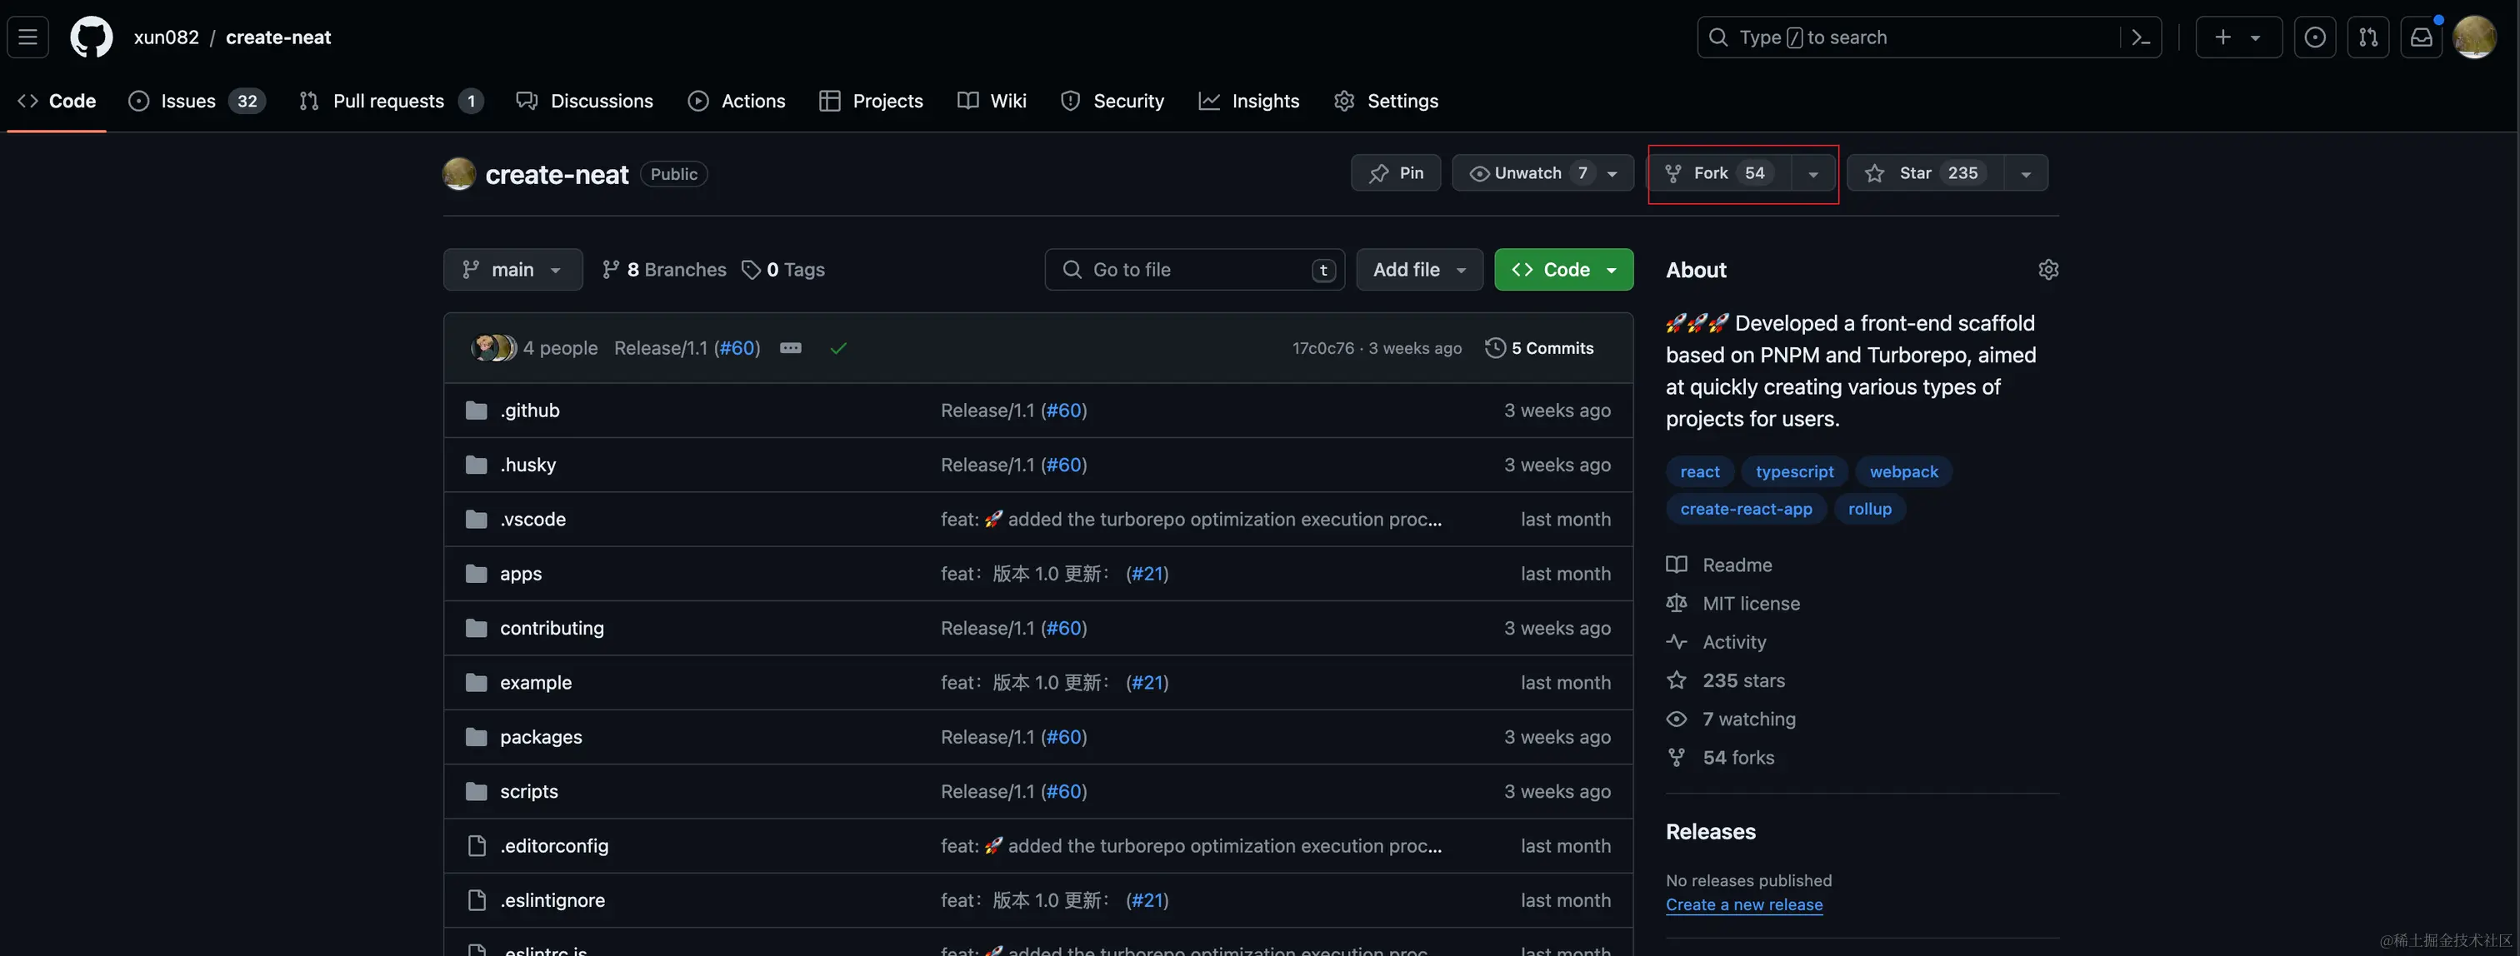Expand the commit message ellipsis
2520x956 pixels.
[791, 348]
